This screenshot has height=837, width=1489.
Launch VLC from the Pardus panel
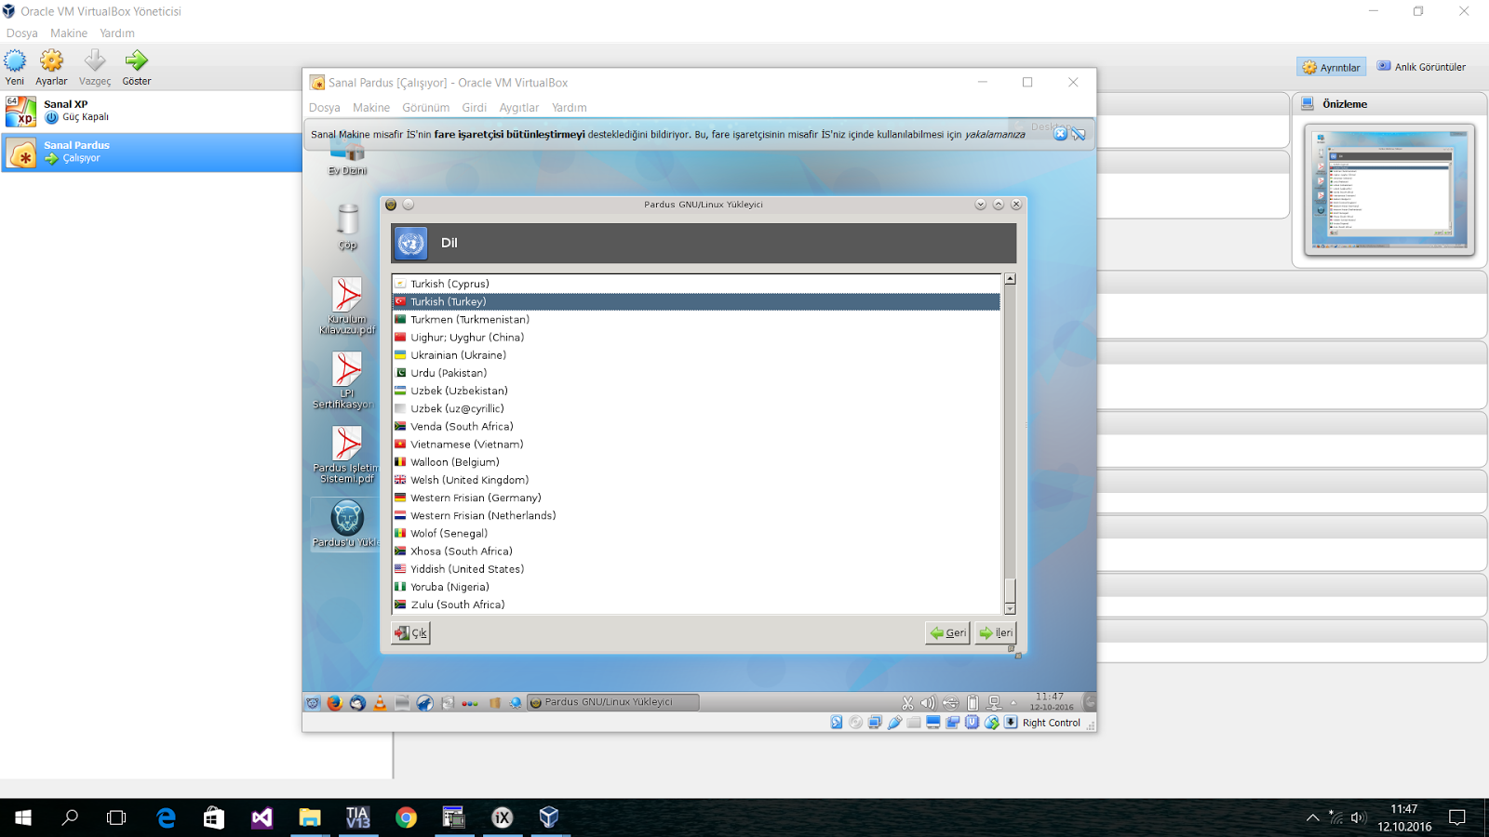(380, 703)
